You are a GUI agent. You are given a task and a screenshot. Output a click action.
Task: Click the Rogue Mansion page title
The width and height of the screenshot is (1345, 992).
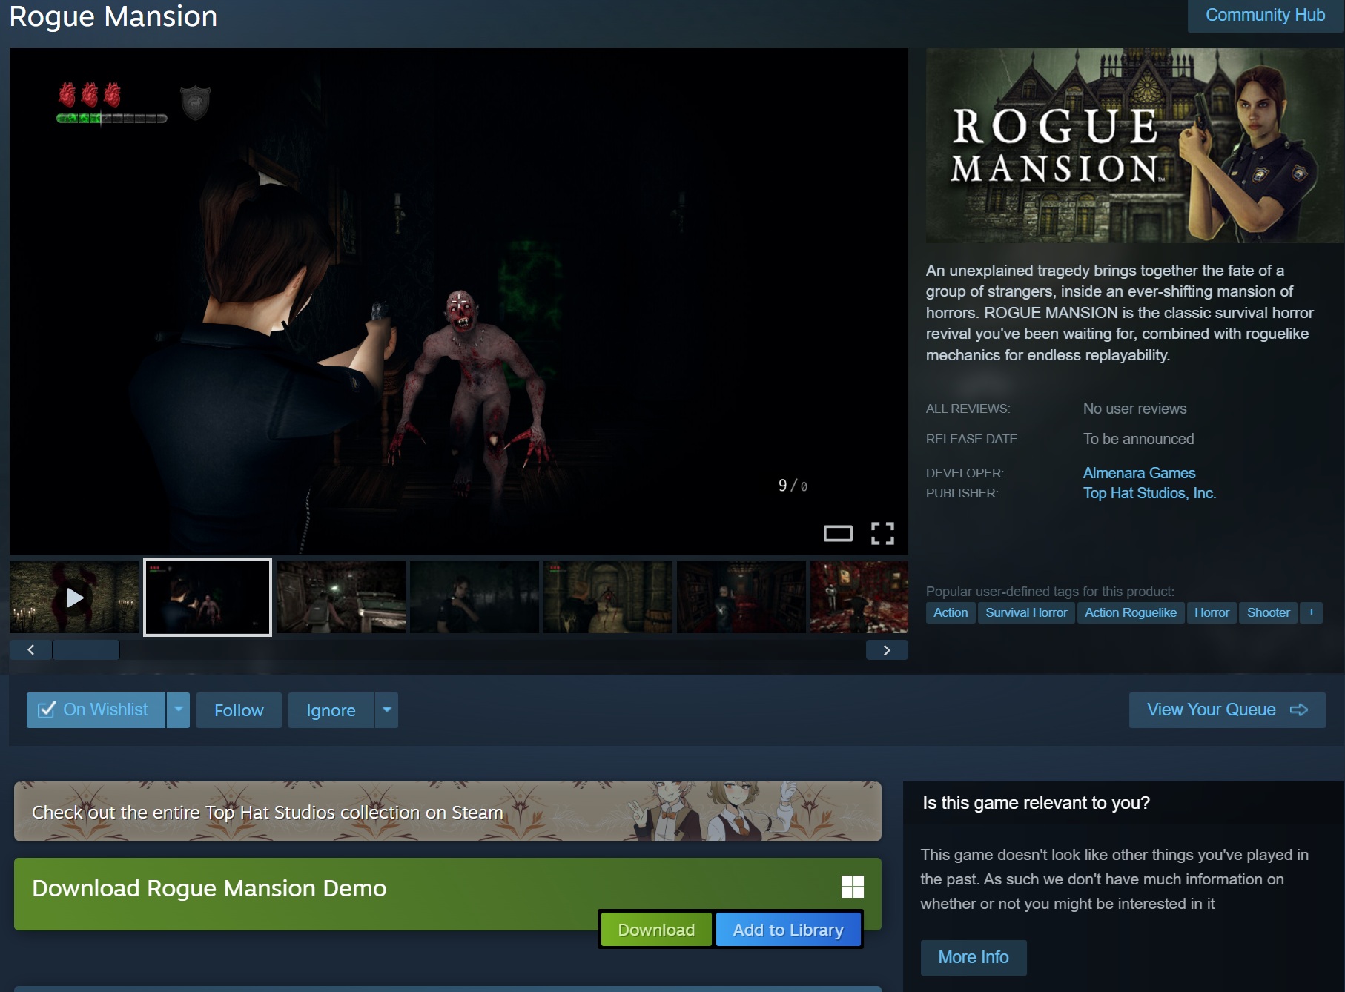pyautogui.click(x=113, y=16)
